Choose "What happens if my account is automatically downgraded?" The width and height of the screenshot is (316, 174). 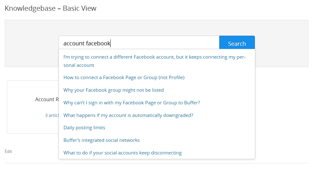(128, 115)
